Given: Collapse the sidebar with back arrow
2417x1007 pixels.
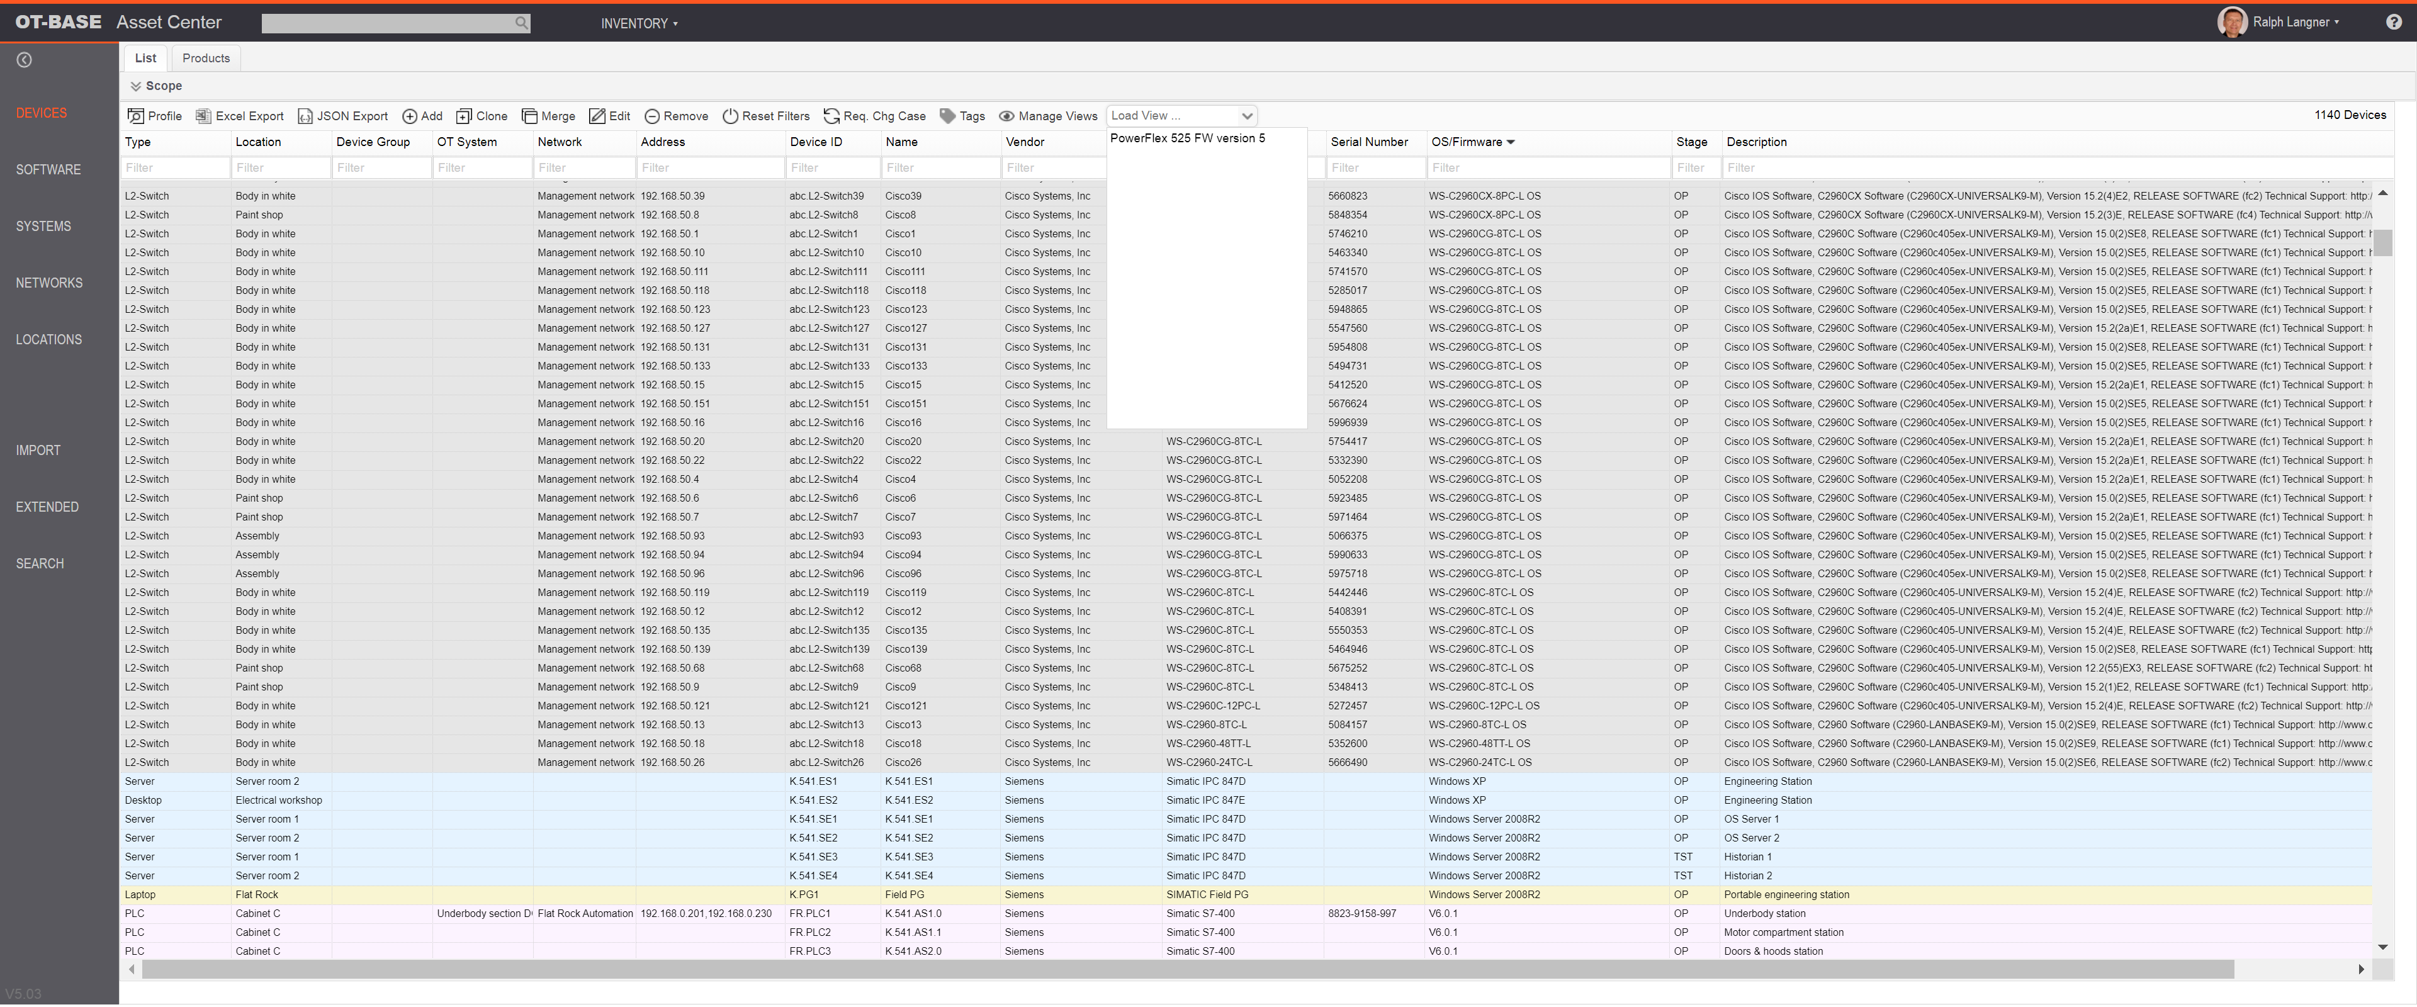Looking at the screenshot, I should (25, 60).
